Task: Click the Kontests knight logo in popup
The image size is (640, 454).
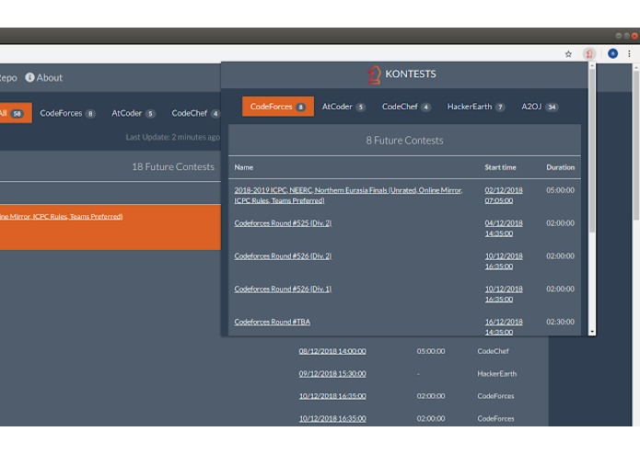Action: [374, 74]
